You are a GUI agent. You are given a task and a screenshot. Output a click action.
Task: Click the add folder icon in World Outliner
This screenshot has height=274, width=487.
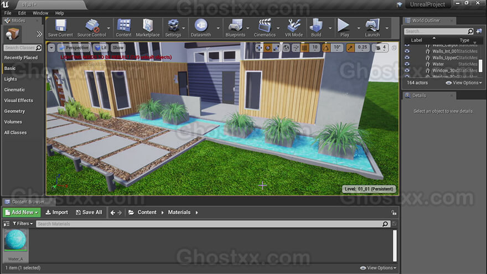point(479,31)
